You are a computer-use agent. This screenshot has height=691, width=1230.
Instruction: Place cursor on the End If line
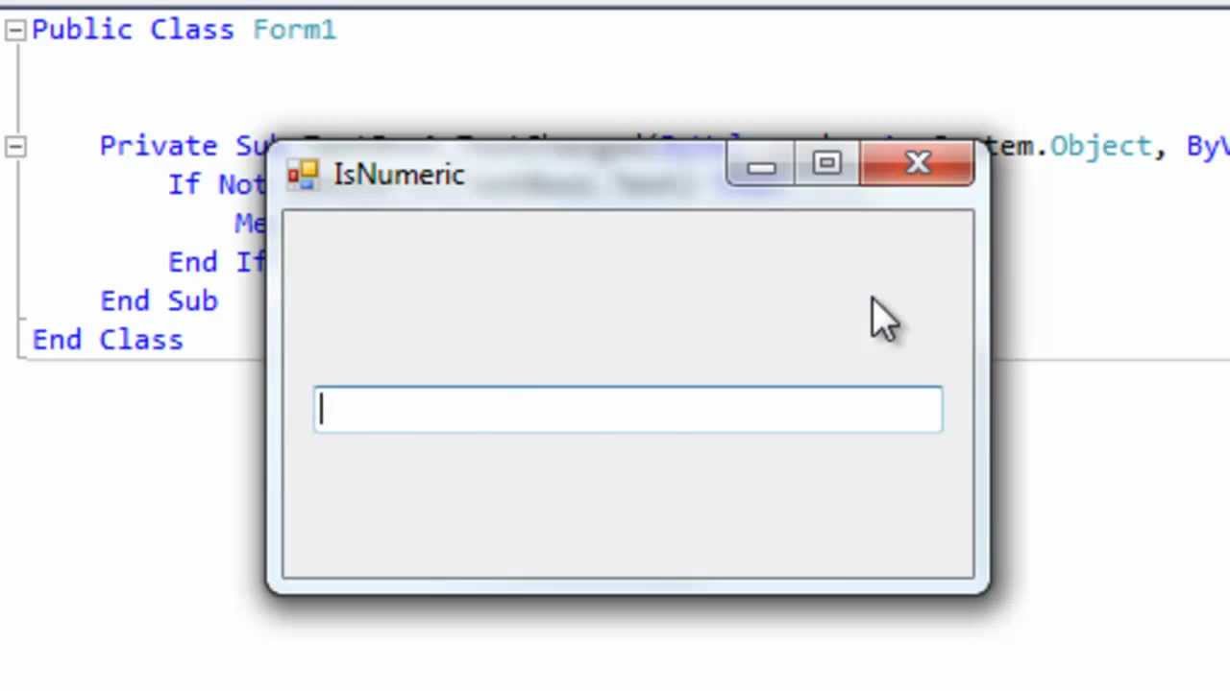[x=217, y=262]
